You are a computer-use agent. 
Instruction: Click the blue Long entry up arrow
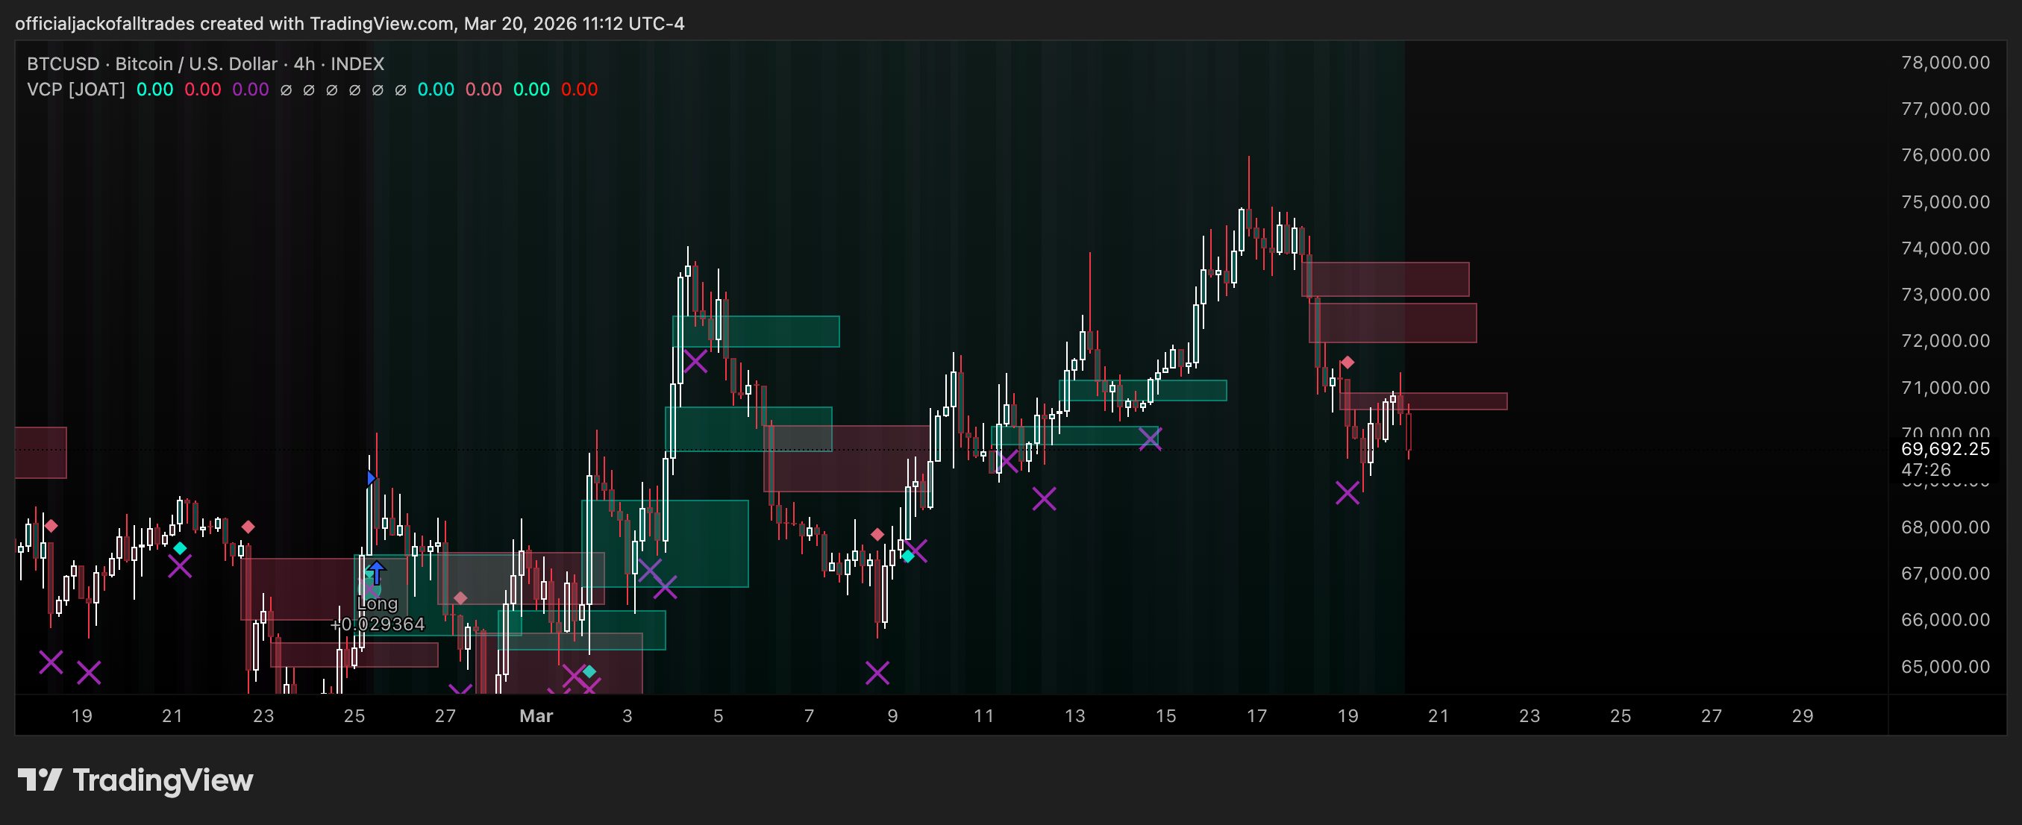(377, 573)
